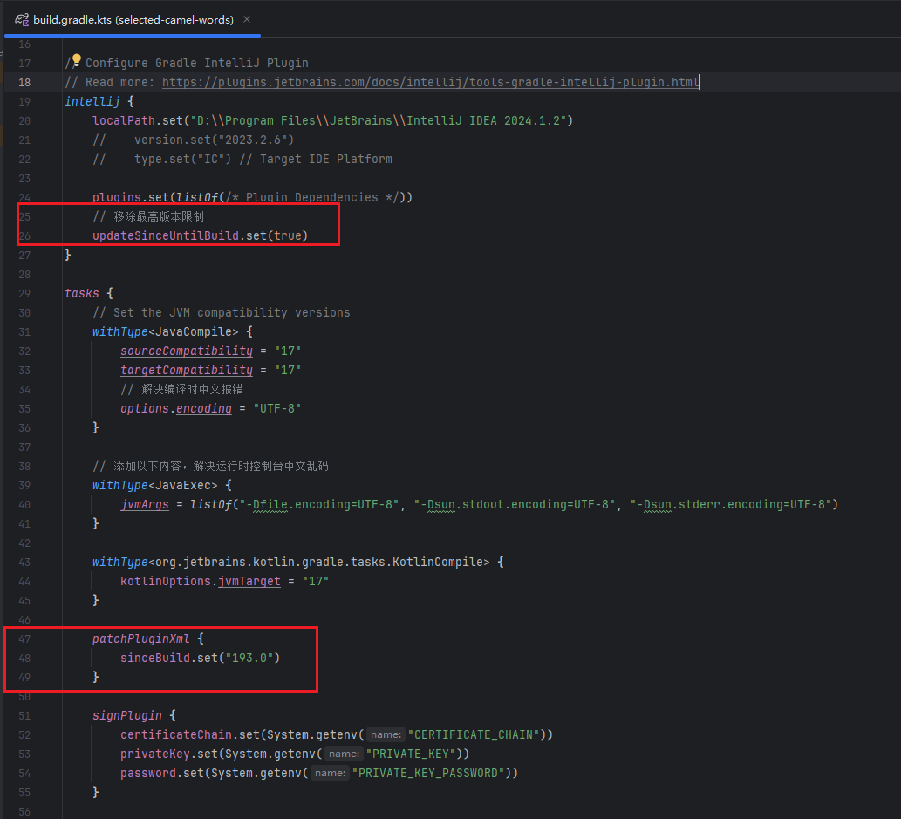
Task: Click the "193.0" string in sinceBuild
Action: [249, 658]
